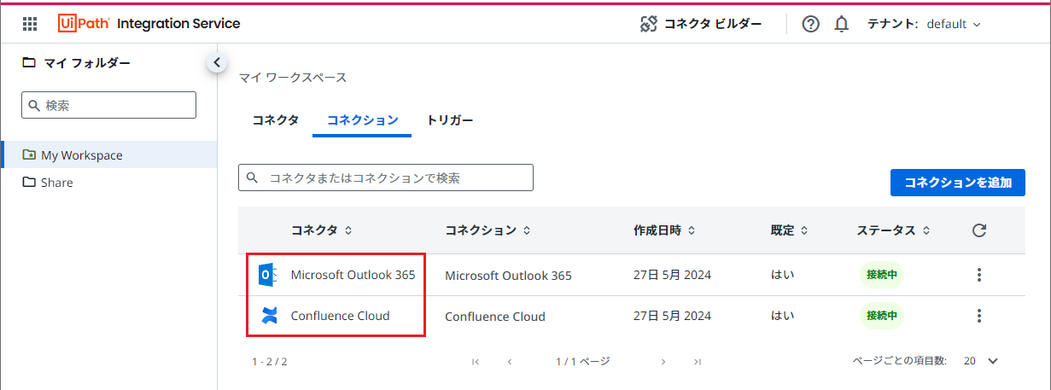Click はい in the Microsoft Outlook row
This screenshot has height=390, width=1051.
click(782, 275)
